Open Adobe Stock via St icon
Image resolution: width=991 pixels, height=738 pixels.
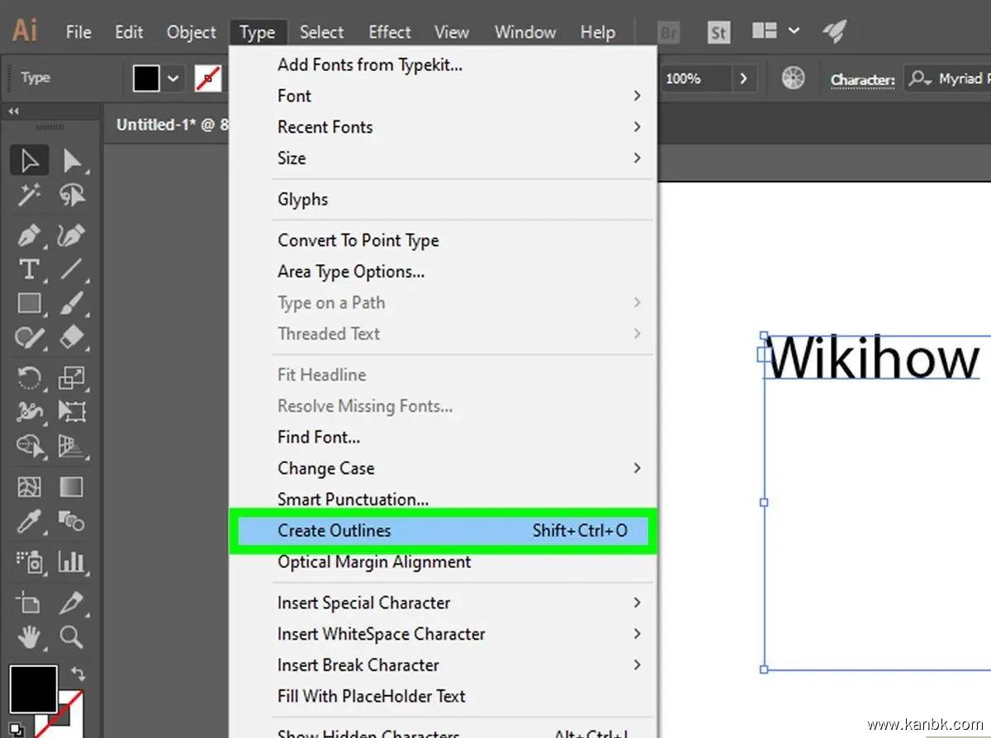(718, 32)
